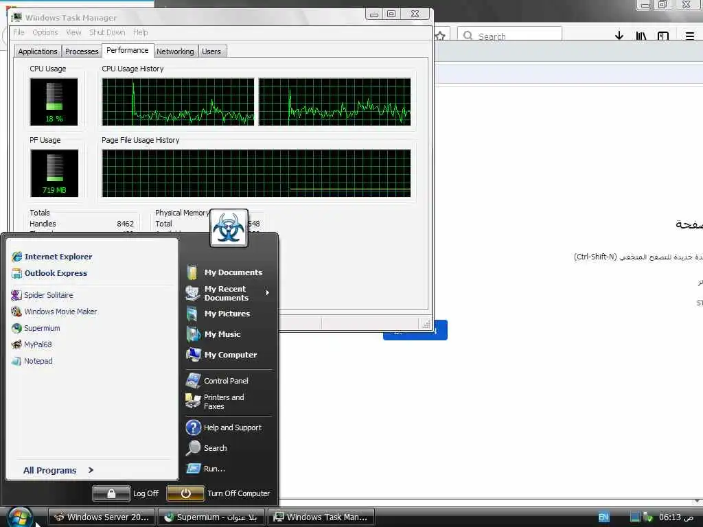The width and height of the screenshot is (703, 527).
Task: Open the View menu in Task Manager
Action: click(x=73, y=32)
